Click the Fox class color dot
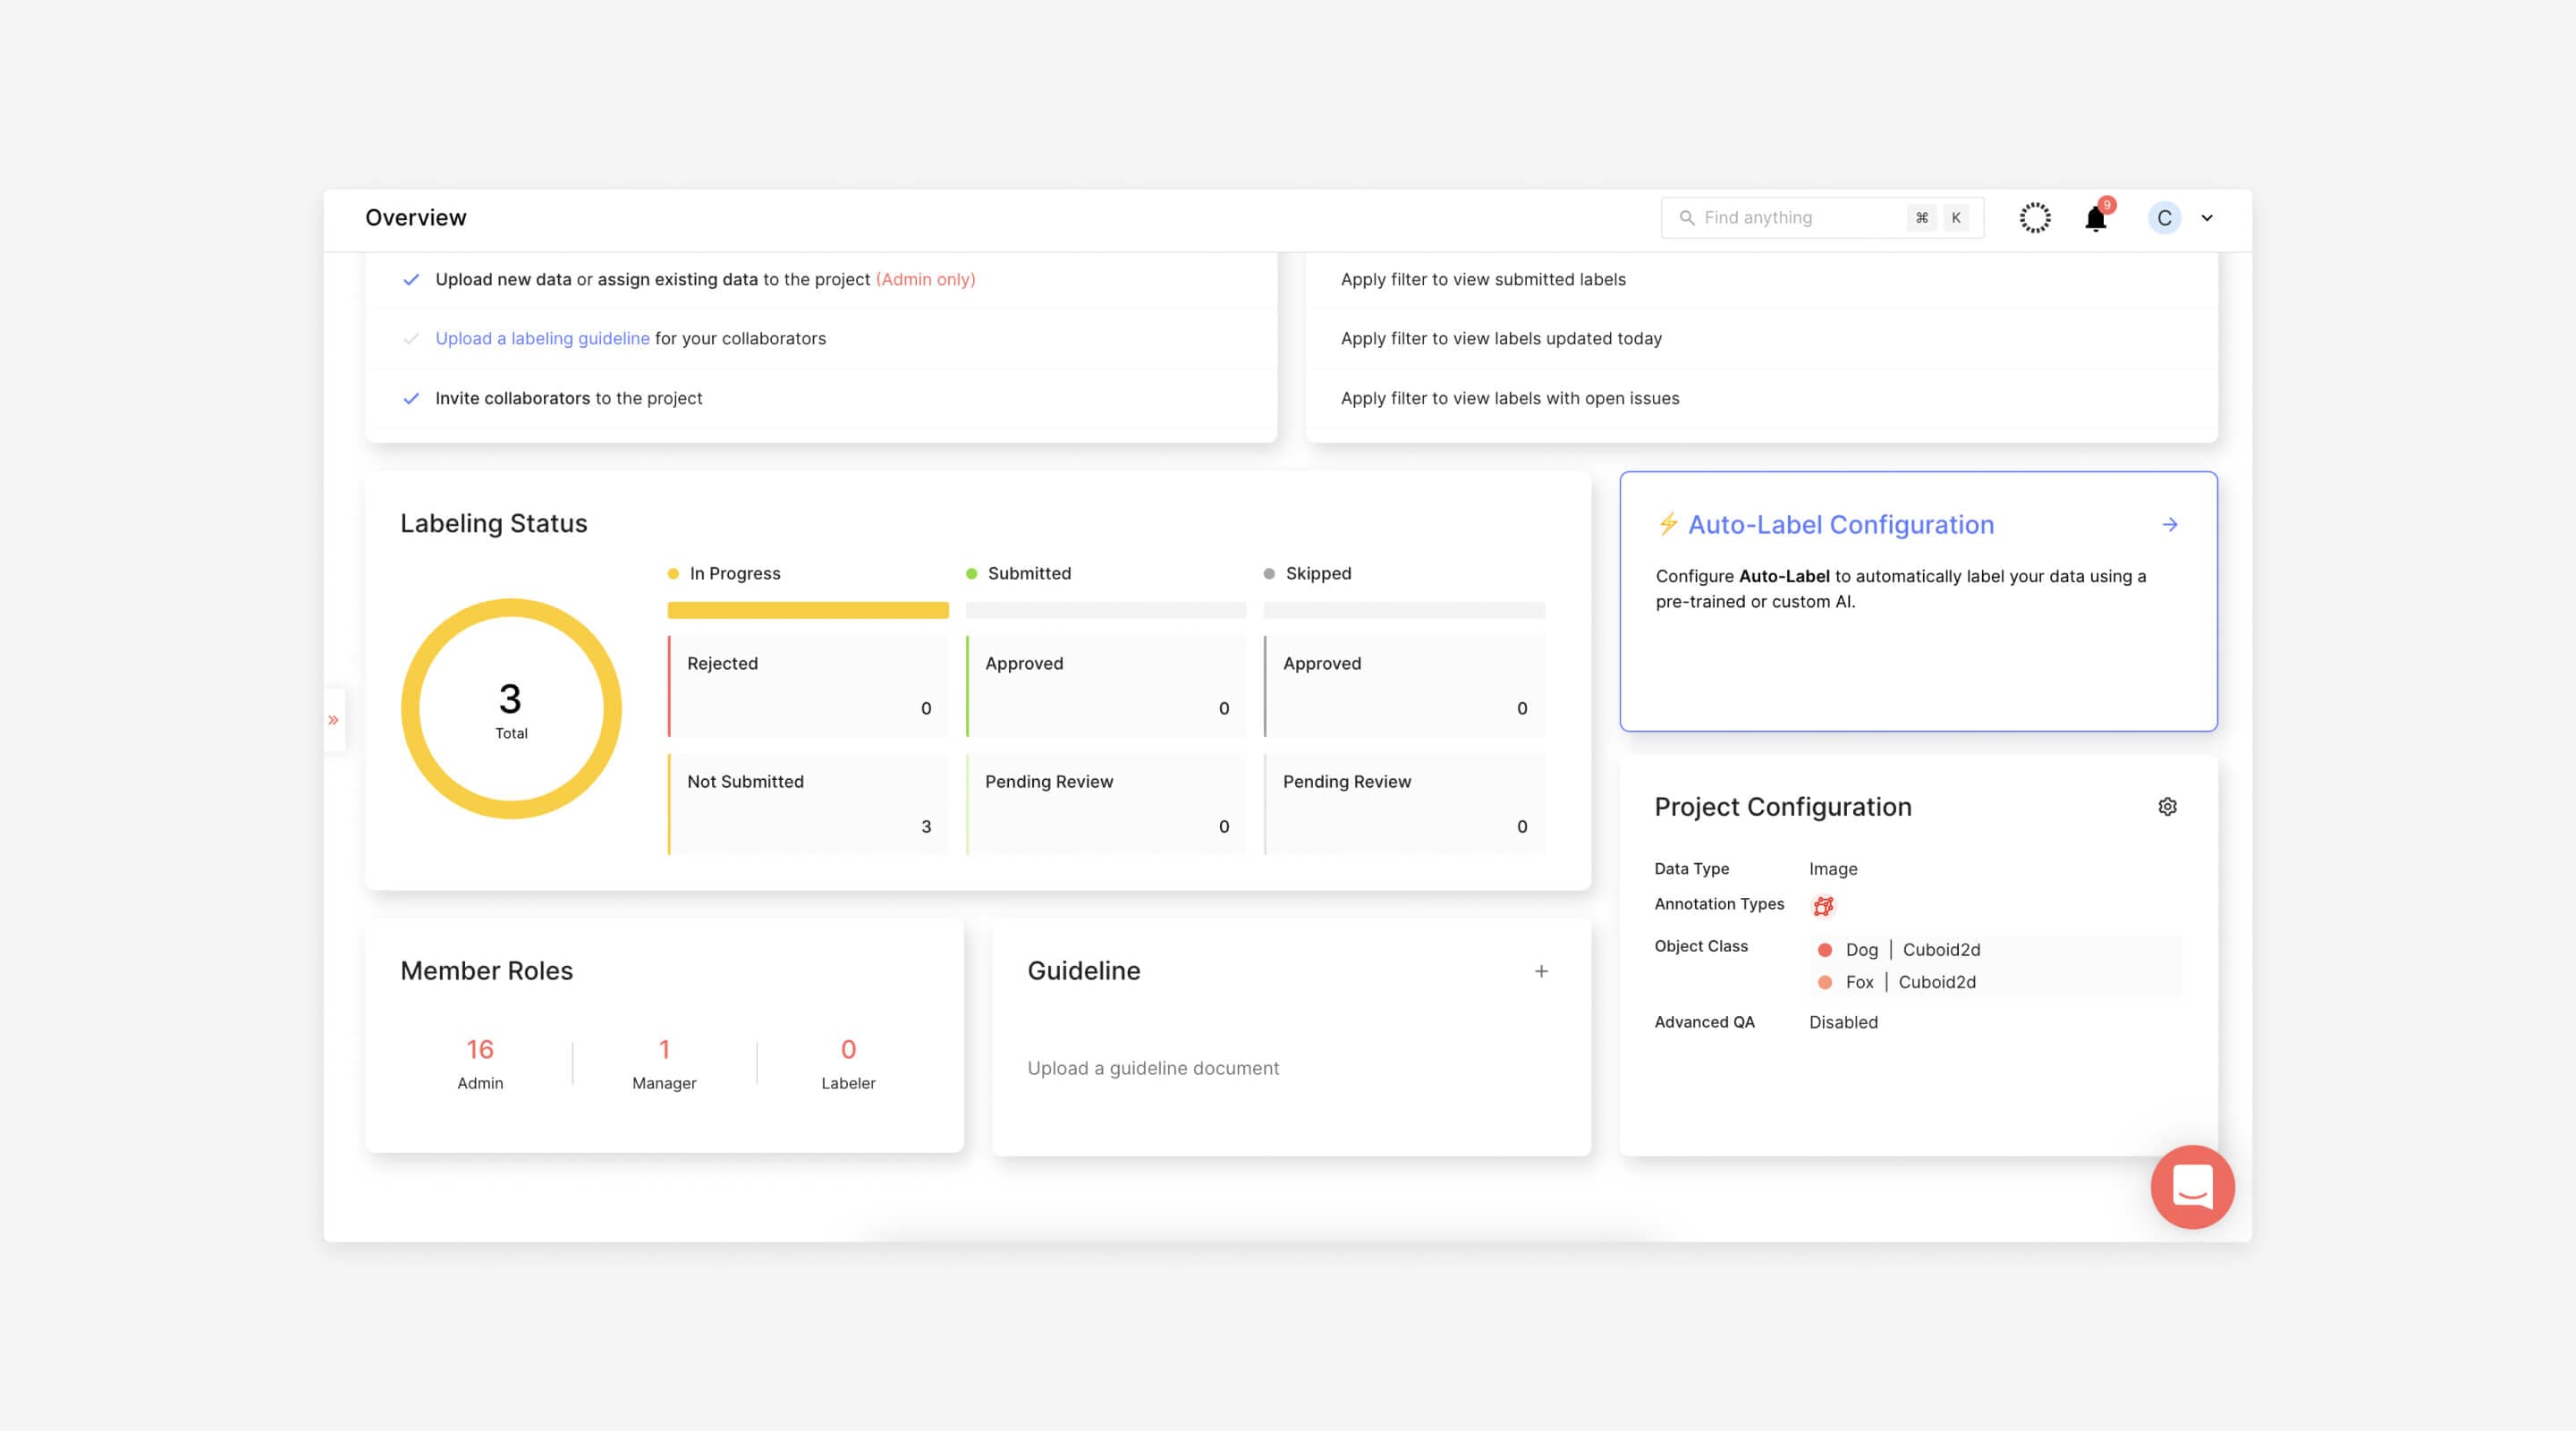 (1824, 983)
